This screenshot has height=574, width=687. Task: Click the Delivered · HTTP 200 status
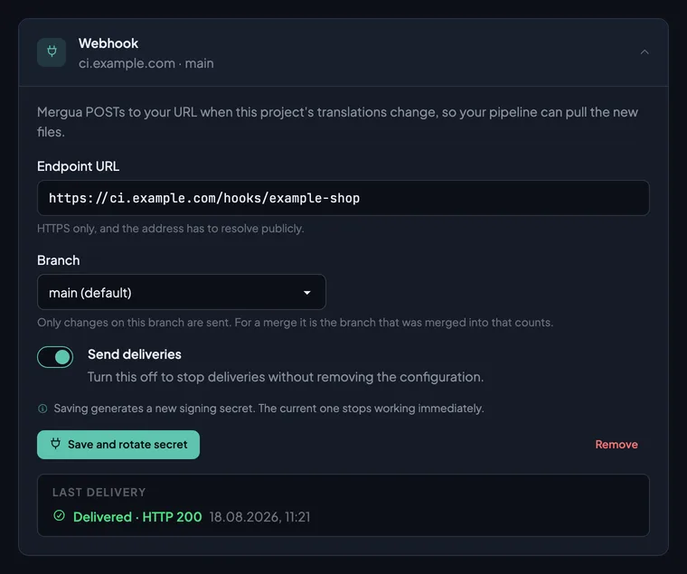pos(137,517)
